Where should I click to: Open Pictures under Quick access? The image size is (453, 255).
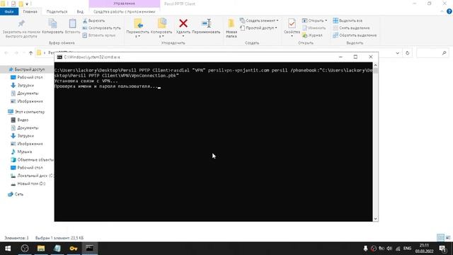coord(27,101)
